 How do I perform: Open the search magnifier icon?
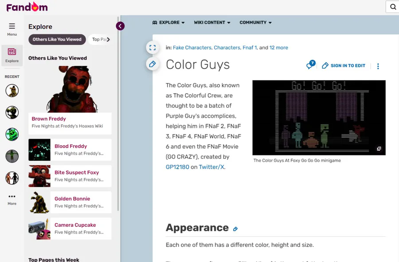pyautogui.click(x=393, y=7)
